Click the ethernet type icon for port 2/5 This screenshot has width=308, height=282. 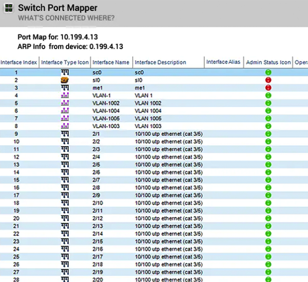65,165
